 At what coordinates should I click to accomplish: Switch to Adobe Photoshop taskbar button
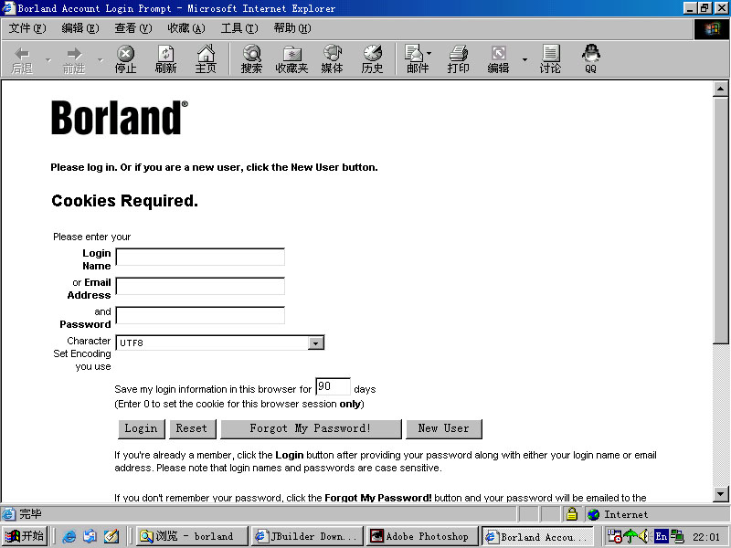(421, 536)
